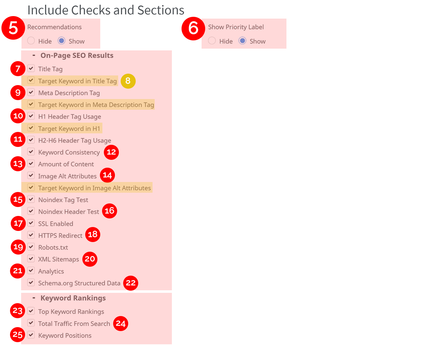Uncheck Image Alt Attributes checkbox

click(31, 176)
